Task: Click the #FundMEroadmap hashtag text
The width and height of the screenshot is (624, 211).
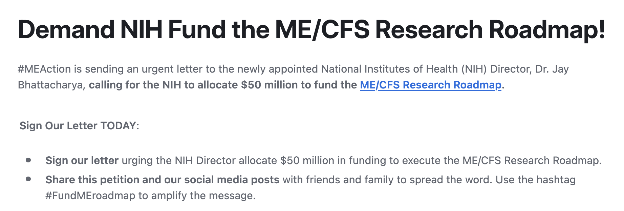Action: click(x=90, y=195)
